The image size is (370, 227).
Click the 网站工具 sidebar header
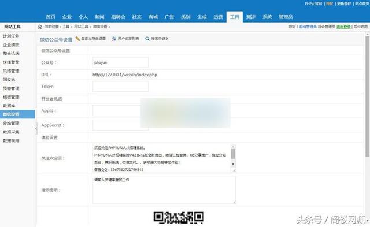tap(13, 27)
